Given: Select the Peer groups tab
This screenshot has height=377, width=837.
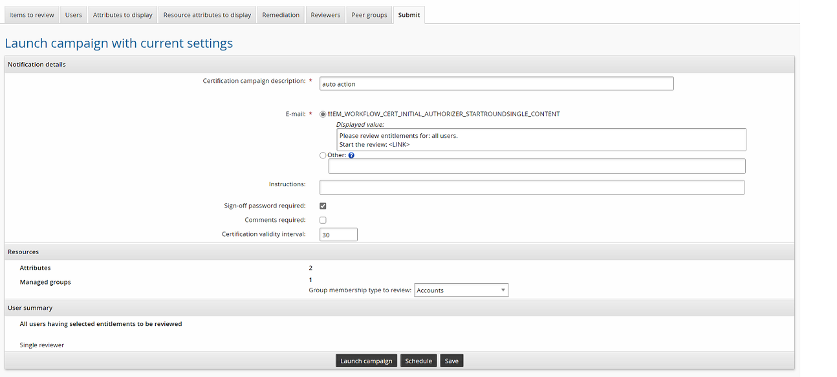Looking at the screenshot, I should [x=369, y=15].
